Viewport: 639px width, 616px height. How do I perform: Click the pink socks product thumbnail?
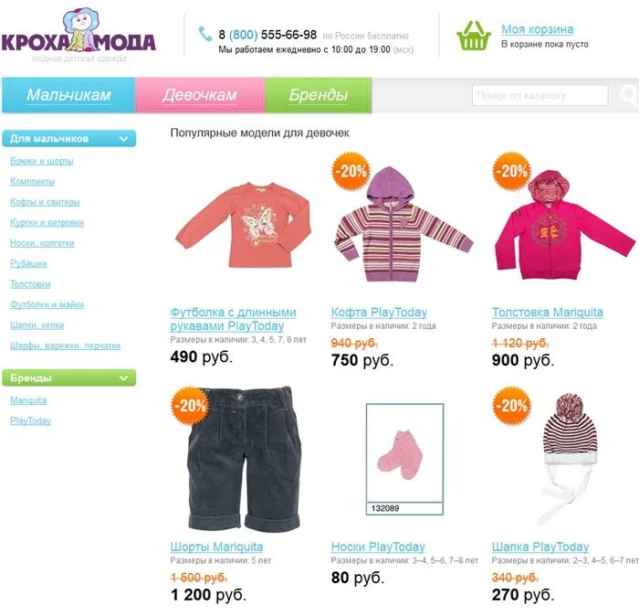[x=404, y=459]
